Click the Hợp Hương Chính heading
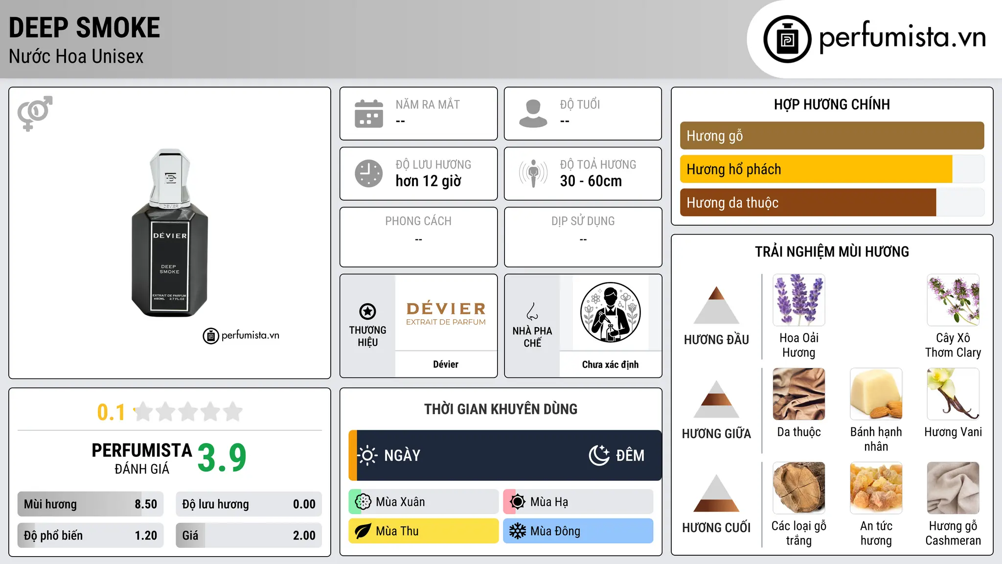The width and height of the screenshot is (1002, 564). (x=832, y=104)
